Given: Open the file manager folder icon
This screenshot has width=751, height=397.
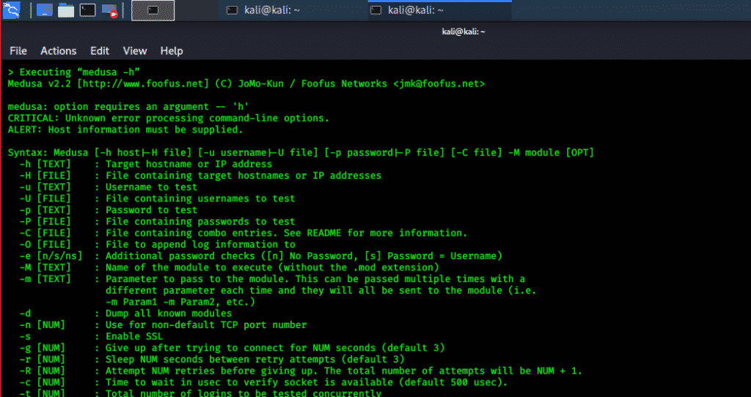Looking at the screenshot, I should point(66,10).
